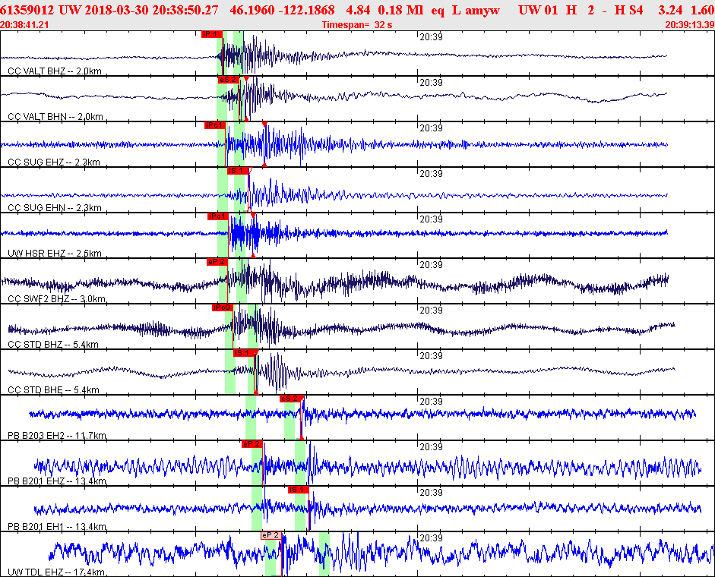Click the 20:39 tick on VALT BHZ trace

click(x=431, y=37)
